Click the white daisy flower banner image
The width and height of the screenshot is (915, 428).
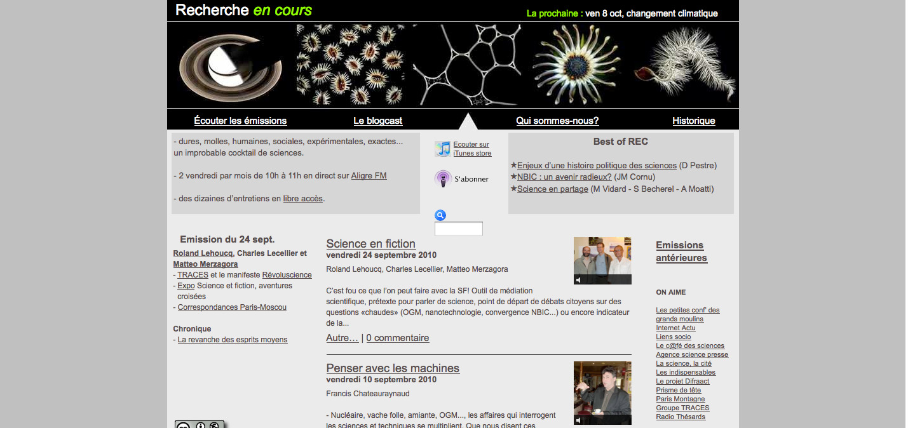coord(577,65)
